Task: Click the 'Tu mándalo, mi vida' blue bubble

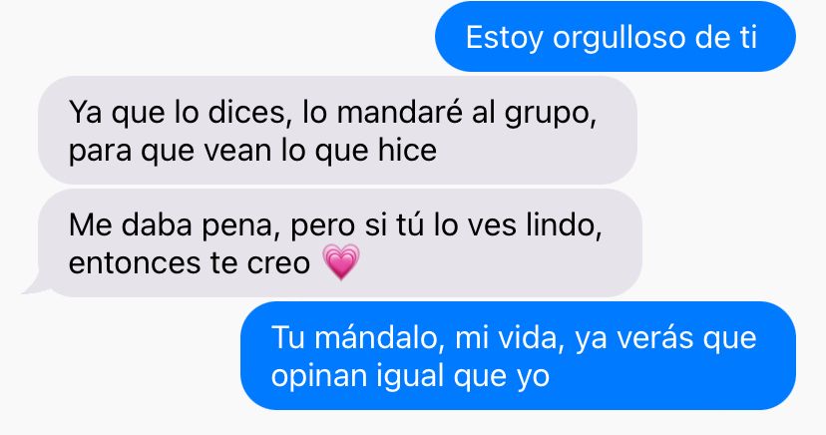Action: (518, 355)
